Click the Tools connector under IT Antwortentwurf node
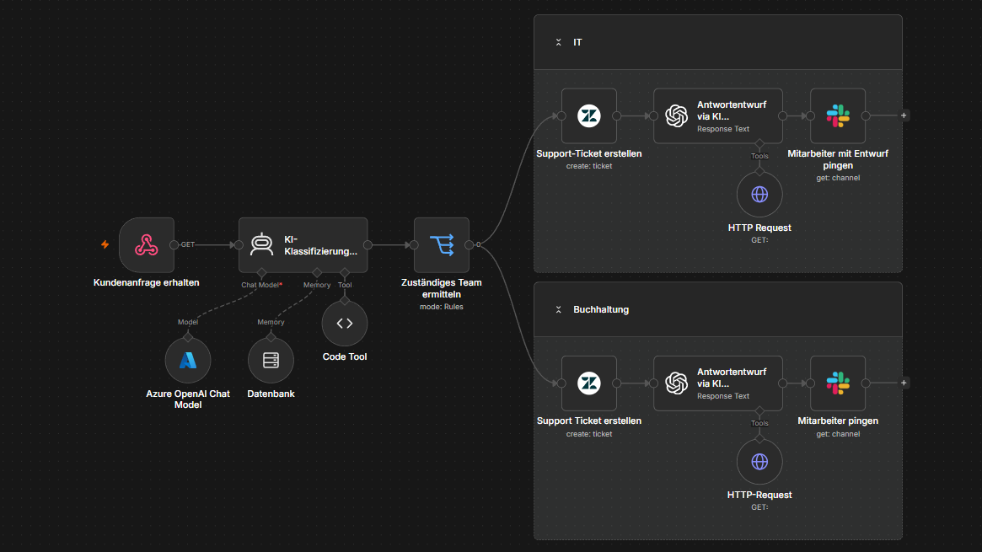982x552 pixels. click(759, 144)
